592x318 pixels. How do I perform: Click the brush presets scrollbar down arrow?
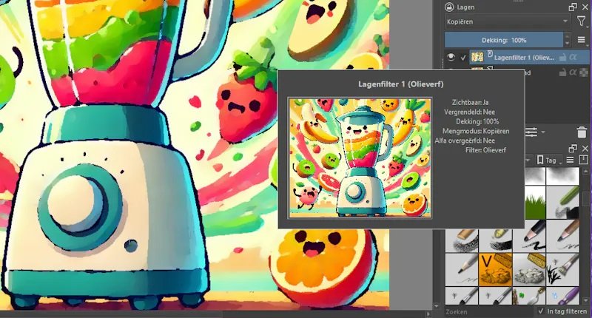585,302
